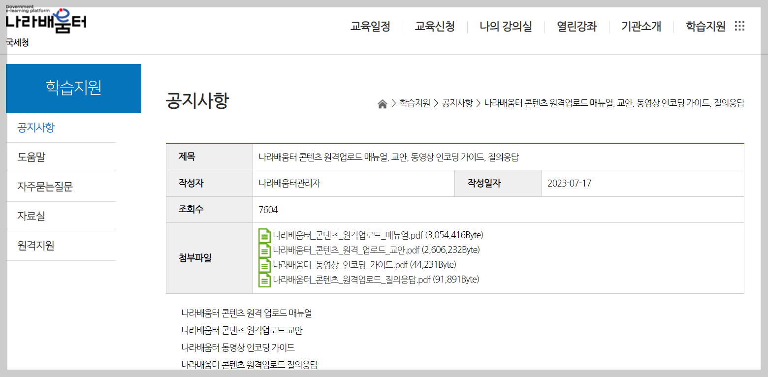The image size is (768, 377).
Task: Click file icon beside 원격업로드_매뉴얼.pdf
Action: coord(265,235)
